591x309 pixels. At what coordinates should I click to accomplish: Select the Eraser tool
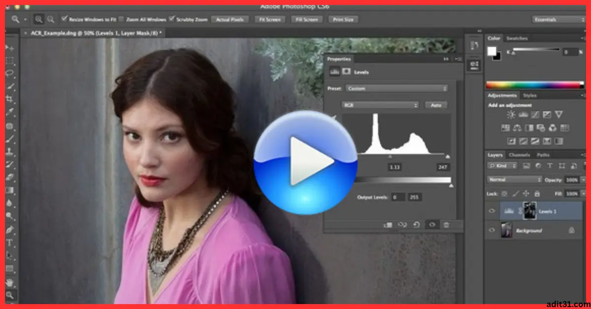click(9, 178)
